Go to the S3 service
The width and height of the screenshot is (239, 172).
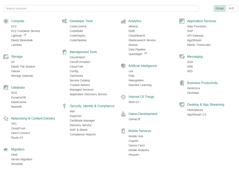[13, 62]
